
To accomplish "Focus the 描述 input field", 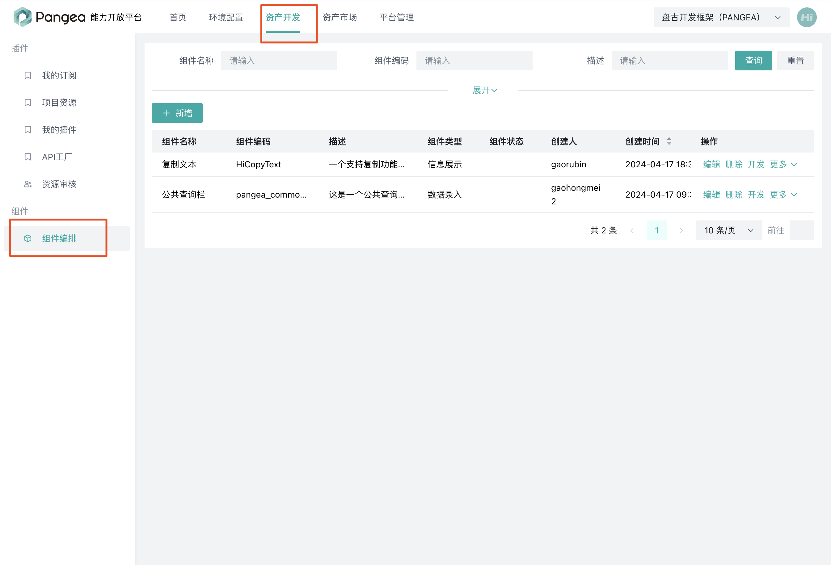I will point(669,61).
